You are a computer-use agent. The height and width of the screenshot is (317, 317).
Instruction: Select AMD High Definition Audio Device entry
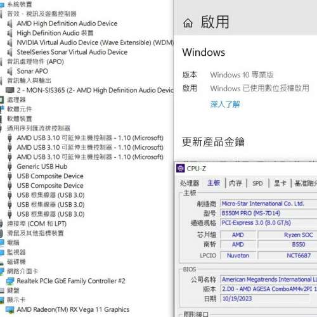(67, 23)
